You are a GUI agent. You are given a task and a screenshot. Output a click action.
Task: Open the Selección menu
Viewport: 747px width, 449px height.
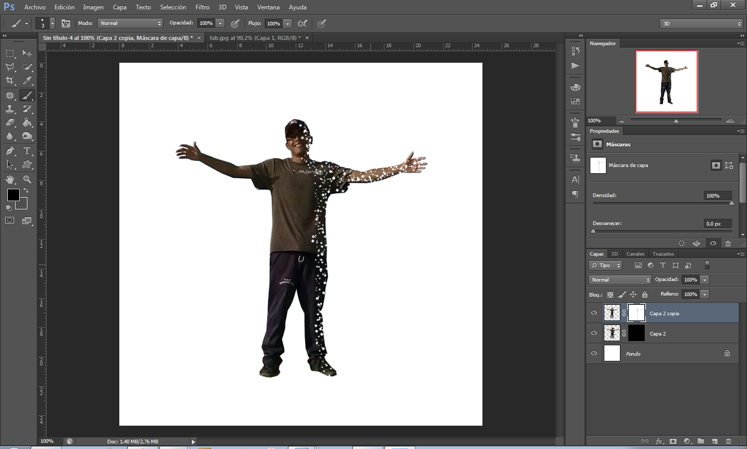pos(173,7)
